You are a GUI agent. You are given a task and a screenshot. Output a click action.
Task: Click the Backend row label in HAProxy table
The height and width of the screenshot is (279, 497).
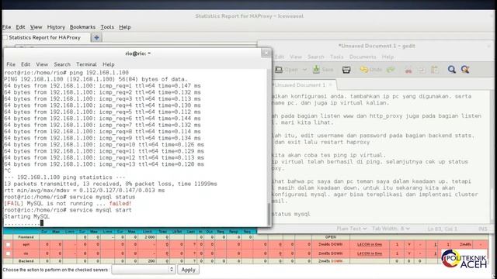point(26,261)
